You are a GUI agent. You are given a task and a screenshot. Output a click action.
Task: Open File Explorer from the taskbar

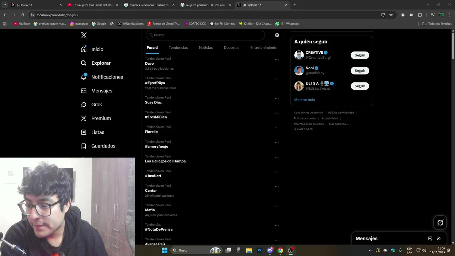point(249,250)
